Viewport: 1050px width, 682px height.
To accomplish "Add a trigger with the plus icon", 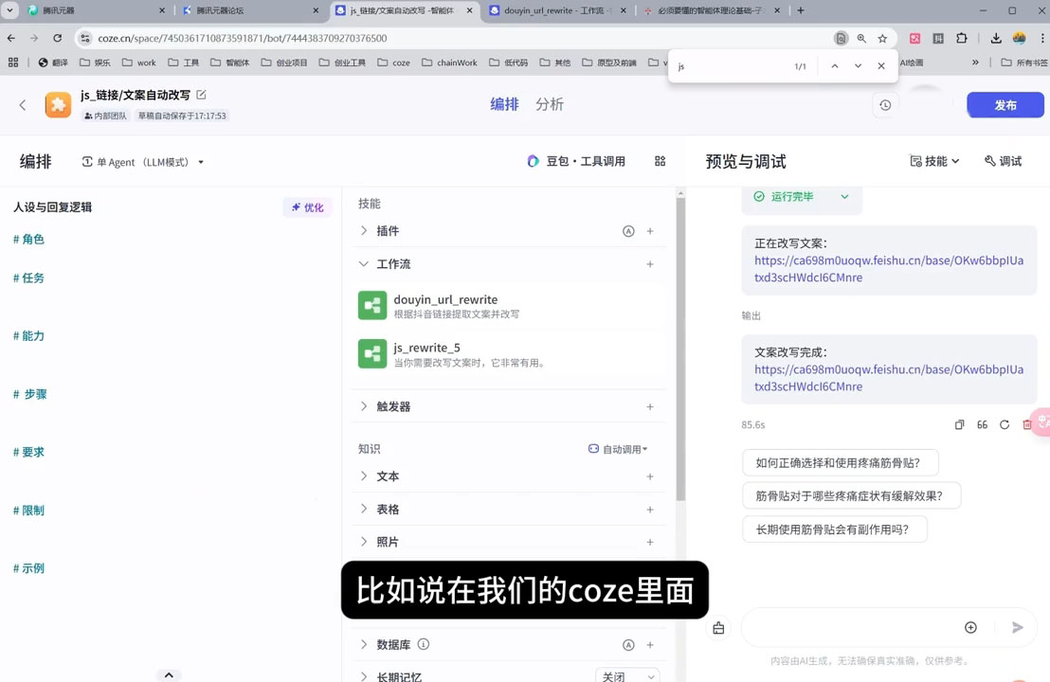I will pyautogui.click(x=649, y=407).
